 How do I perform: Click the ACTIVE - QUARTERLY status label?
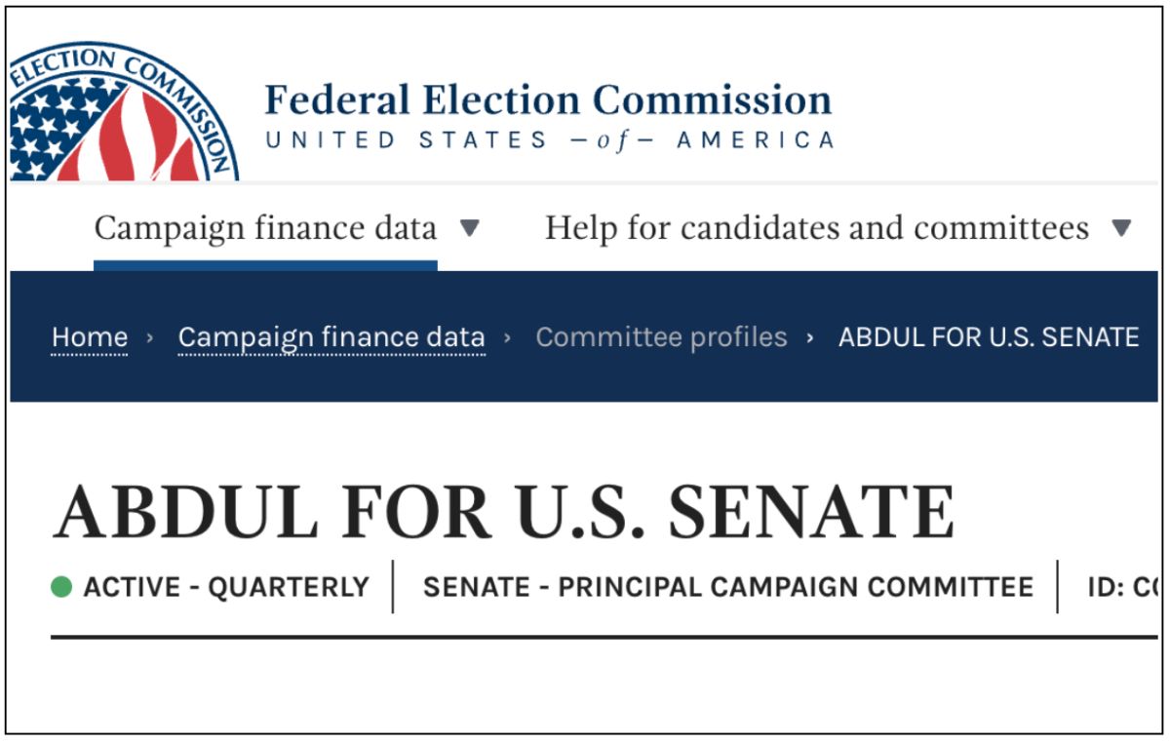(x=224, y=586)
